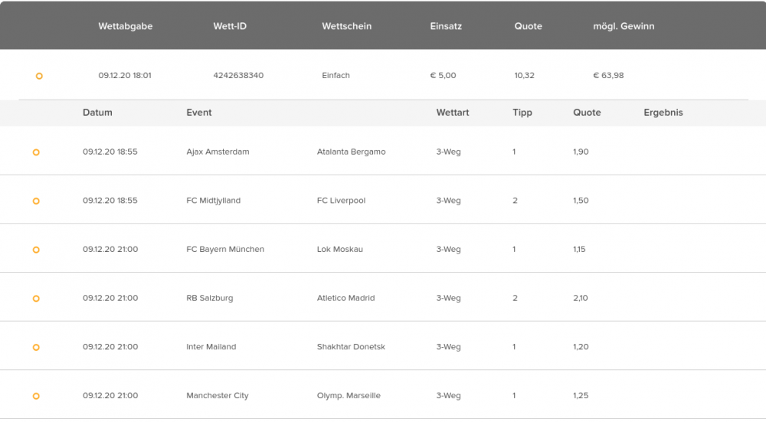Click status circle for RB Salzburg match
This screenshot has width=766, height=422.
36,299
